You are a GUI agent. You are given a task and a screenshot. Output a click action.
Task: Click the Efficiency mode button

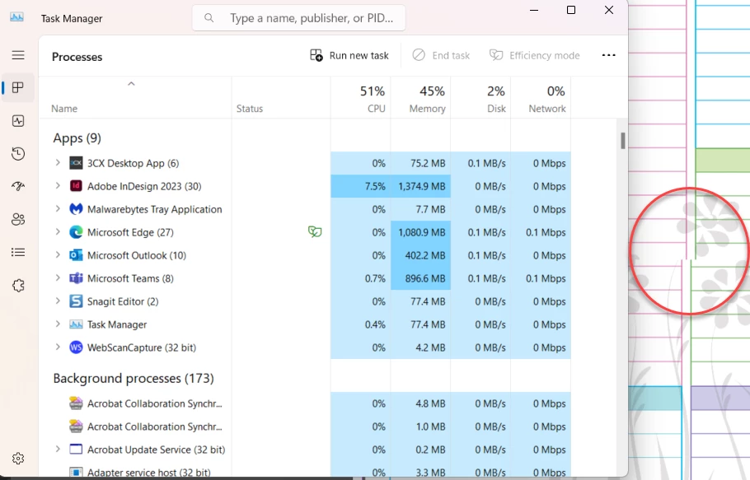pyautogui.click(x=534, y=55)
